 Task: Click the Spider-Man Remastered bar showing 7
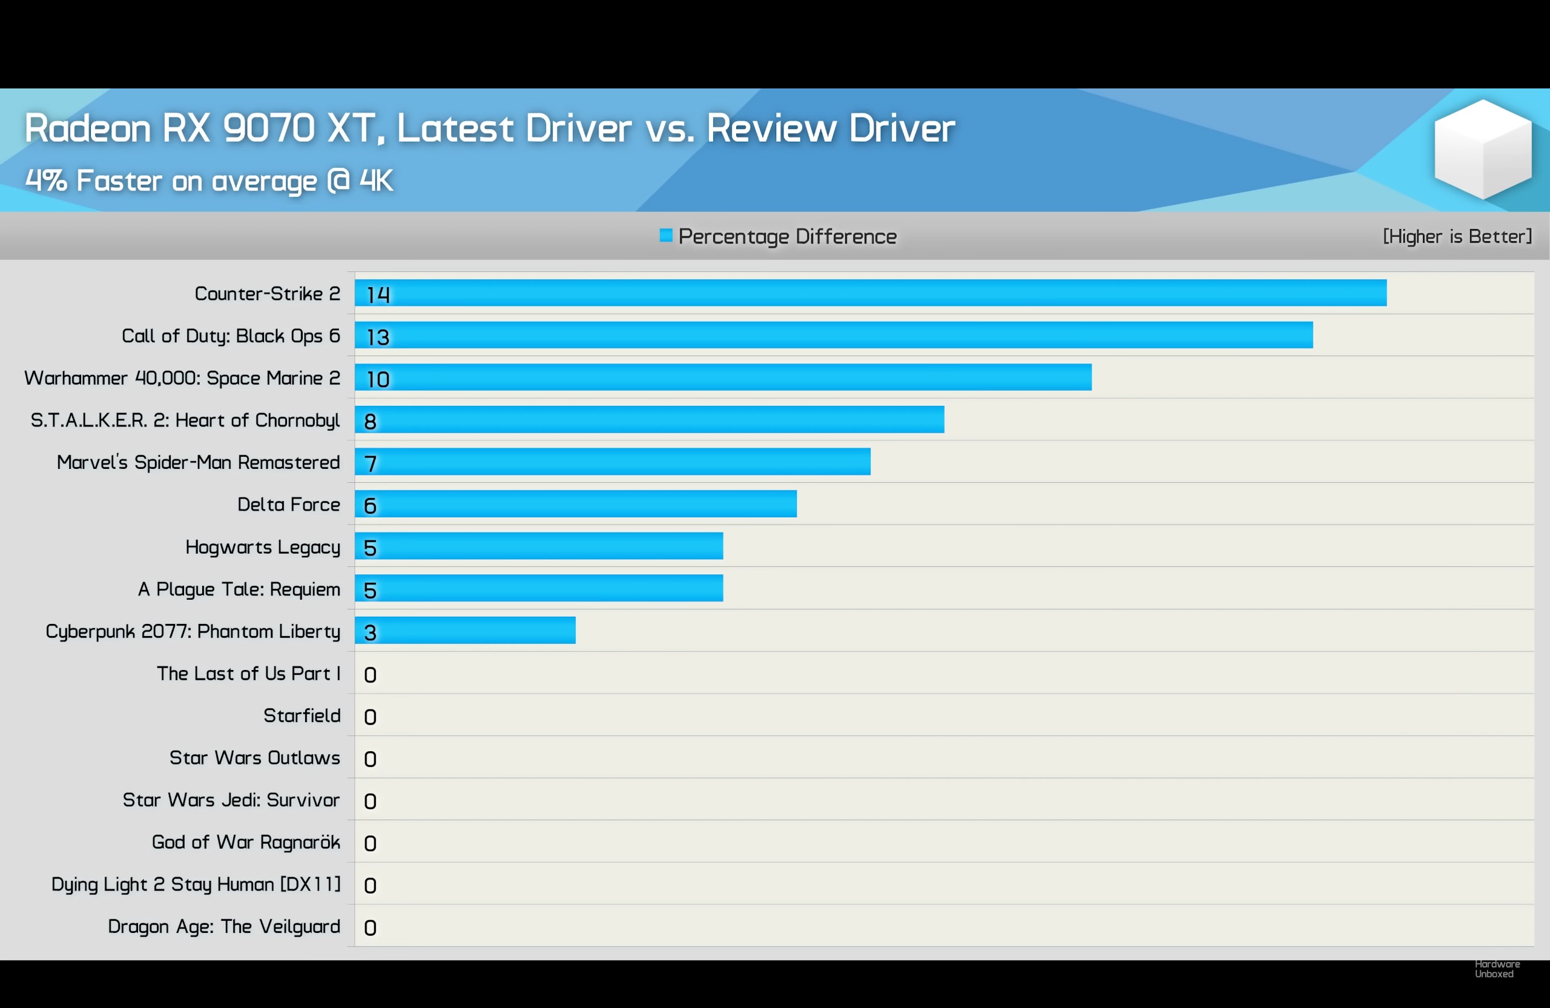[613, 462]
